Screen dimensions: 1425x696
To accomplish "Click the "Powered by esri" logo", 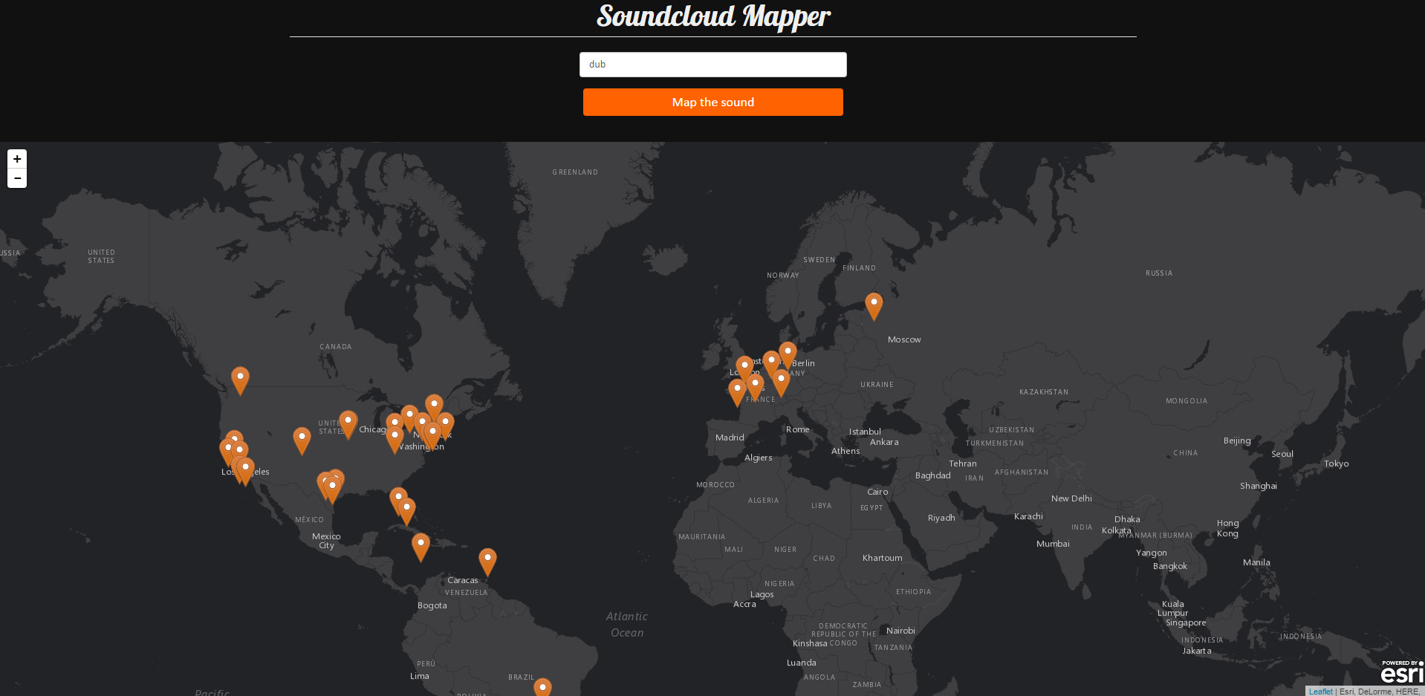I will click(1402, 672).
